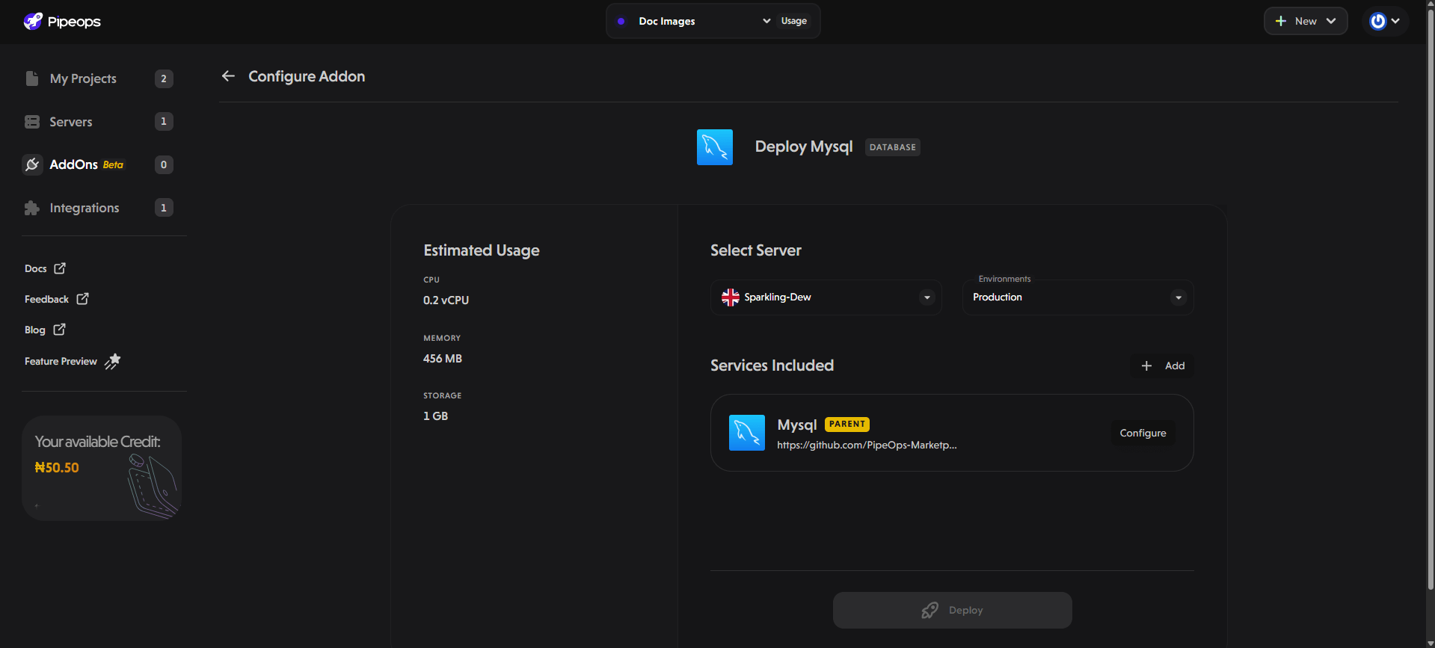Click the DATABASE tag badge

click(x=893, y=147)
